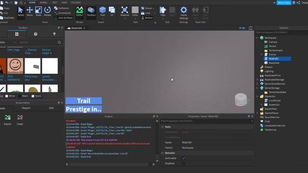This screenshot has height=173, width=308.
Task: Click the help question mark icon
Action: coord(294,3)
